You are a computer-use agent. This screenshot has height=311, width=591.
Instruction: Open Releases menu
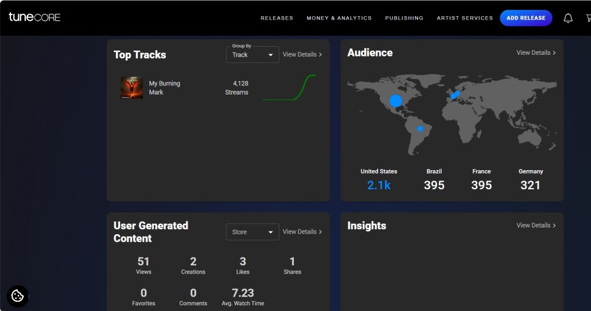tap(276, 18)
